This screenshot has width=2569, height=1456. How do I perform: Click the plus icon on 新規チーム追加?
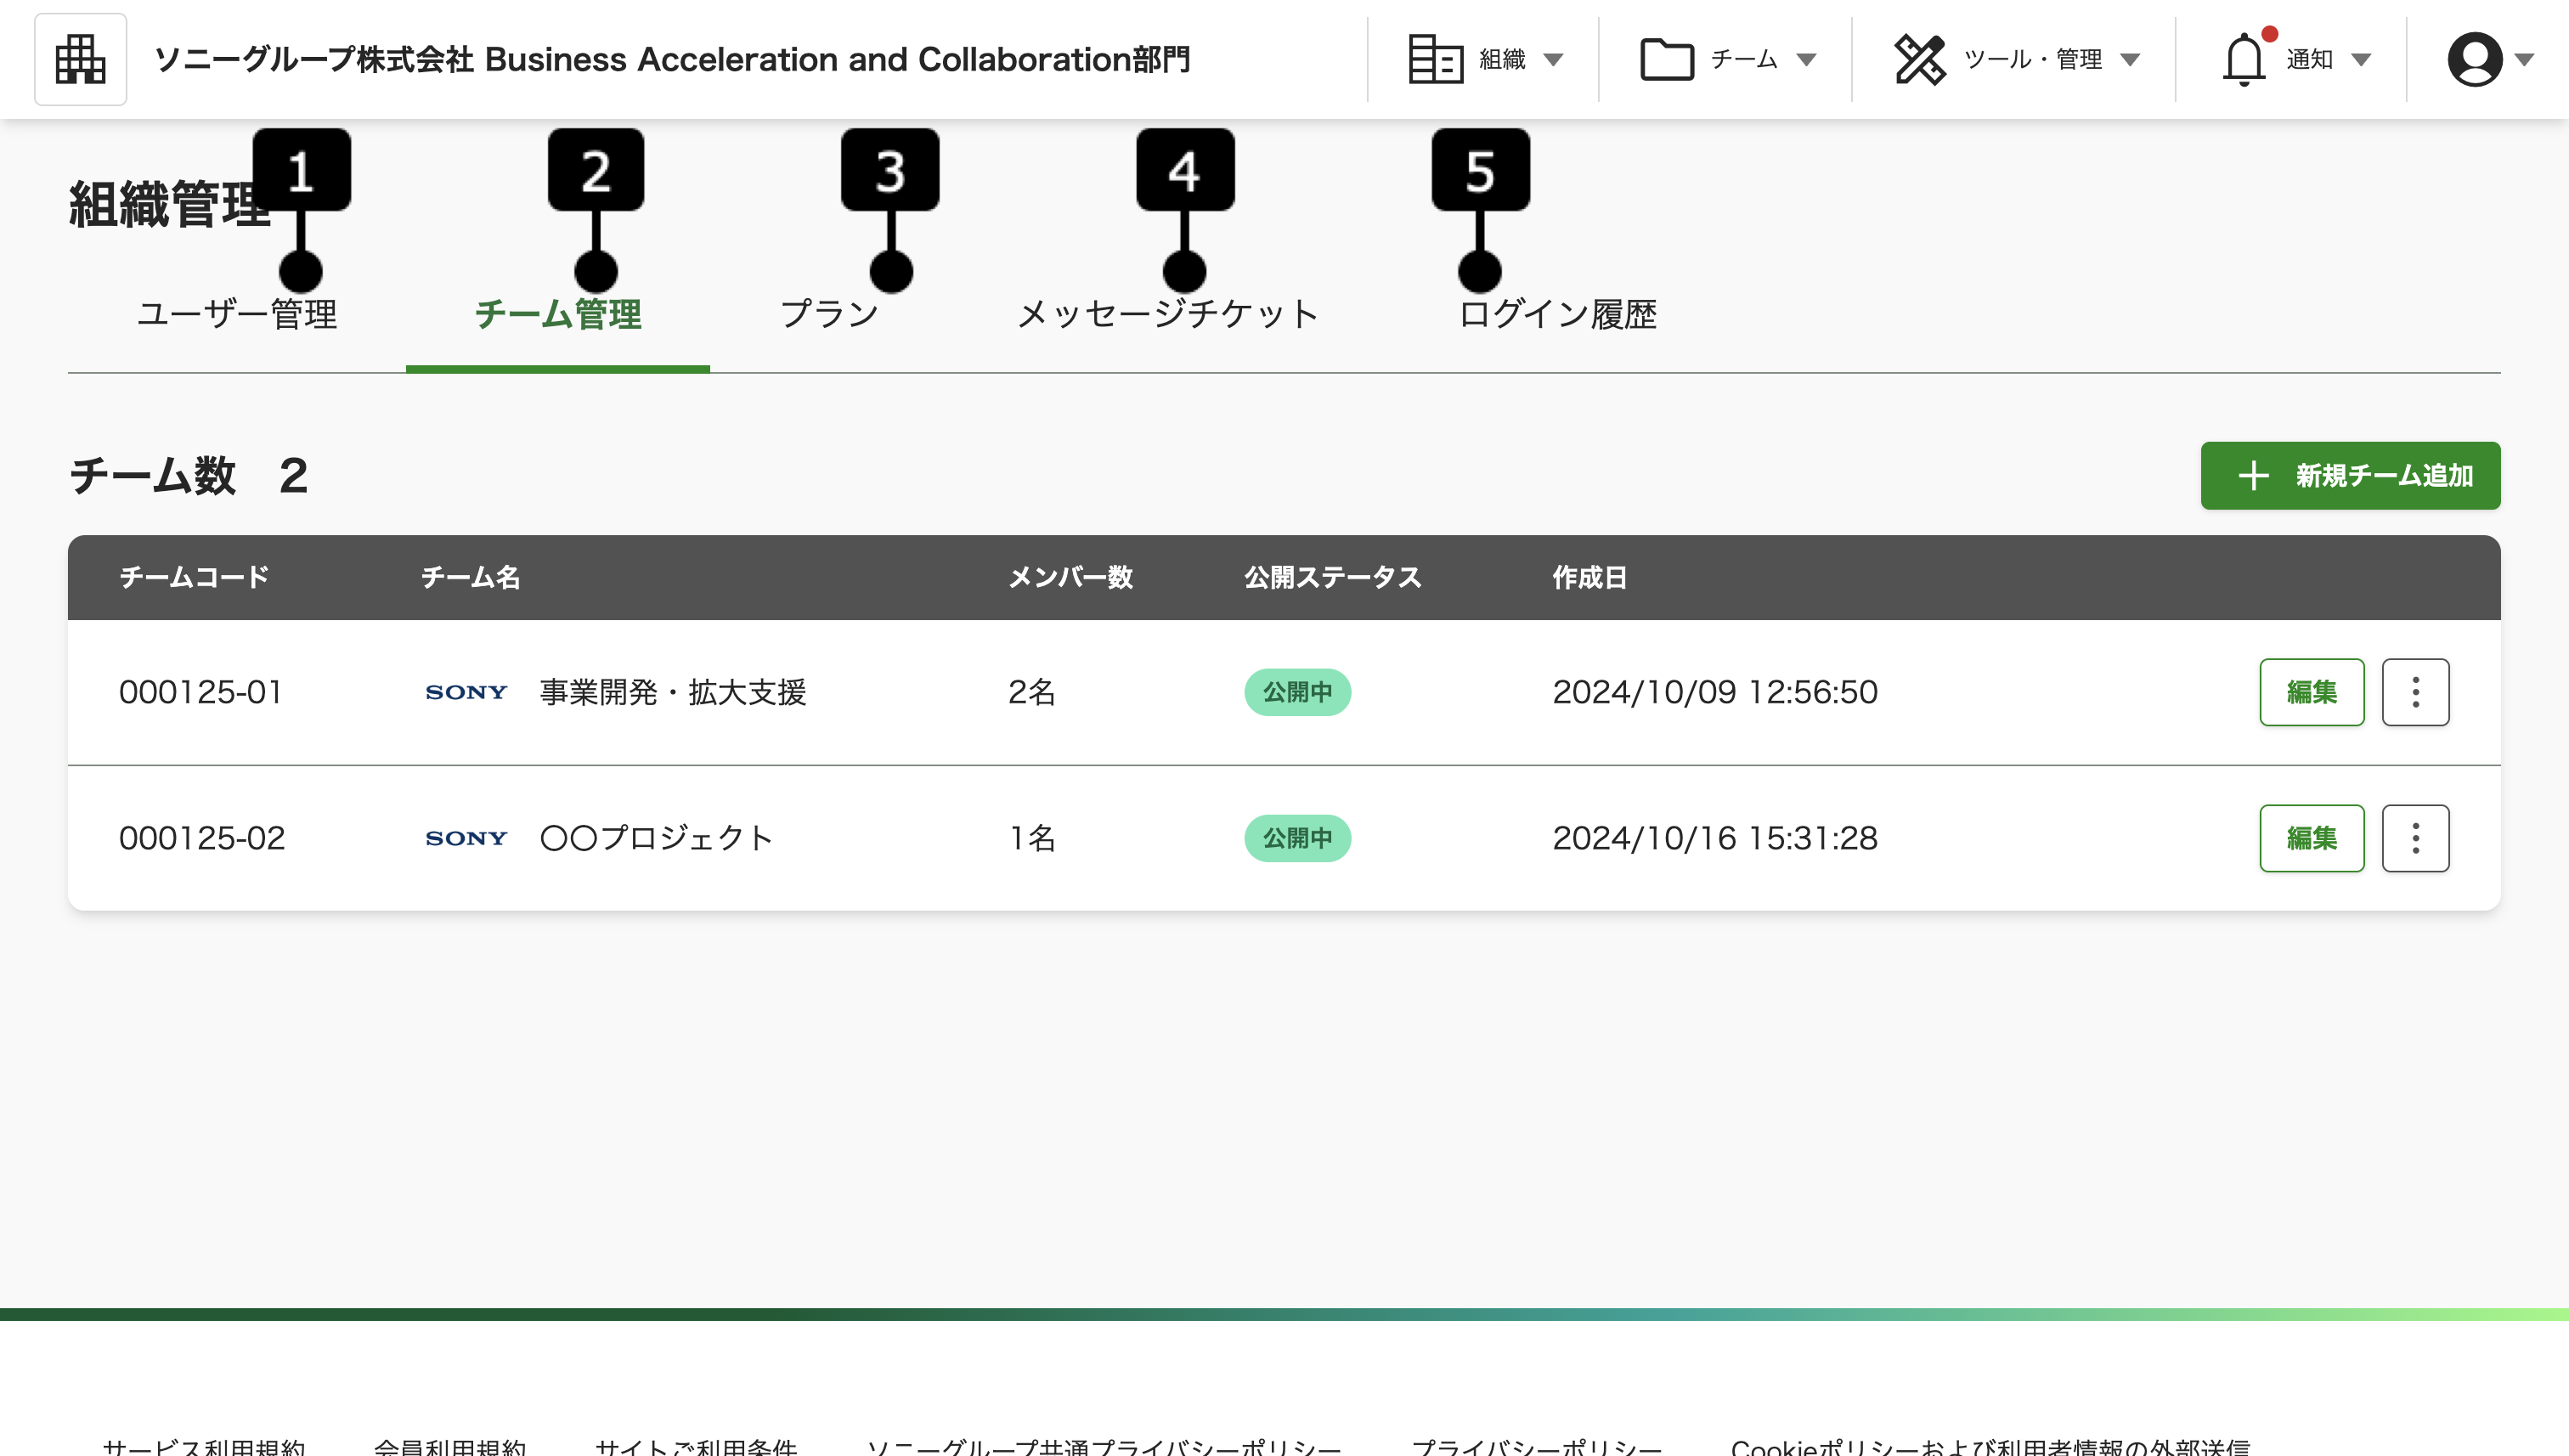2253,476
